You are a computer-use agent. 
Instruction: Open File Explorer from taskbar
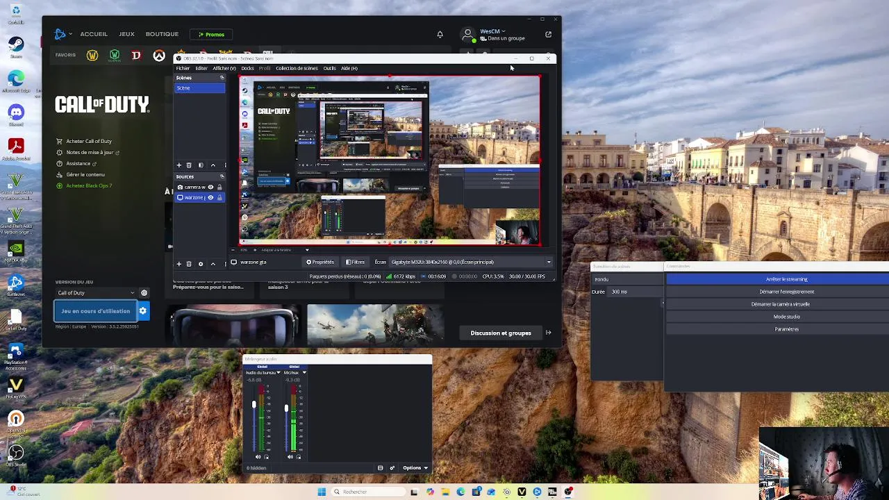(x=445, y=492)
